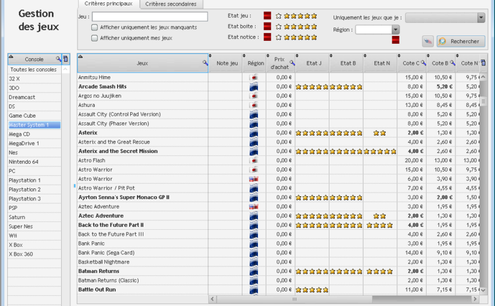Click the red reset icon for Etat boite
Screen dimensions: 495x306
click(x=268, y=26)
